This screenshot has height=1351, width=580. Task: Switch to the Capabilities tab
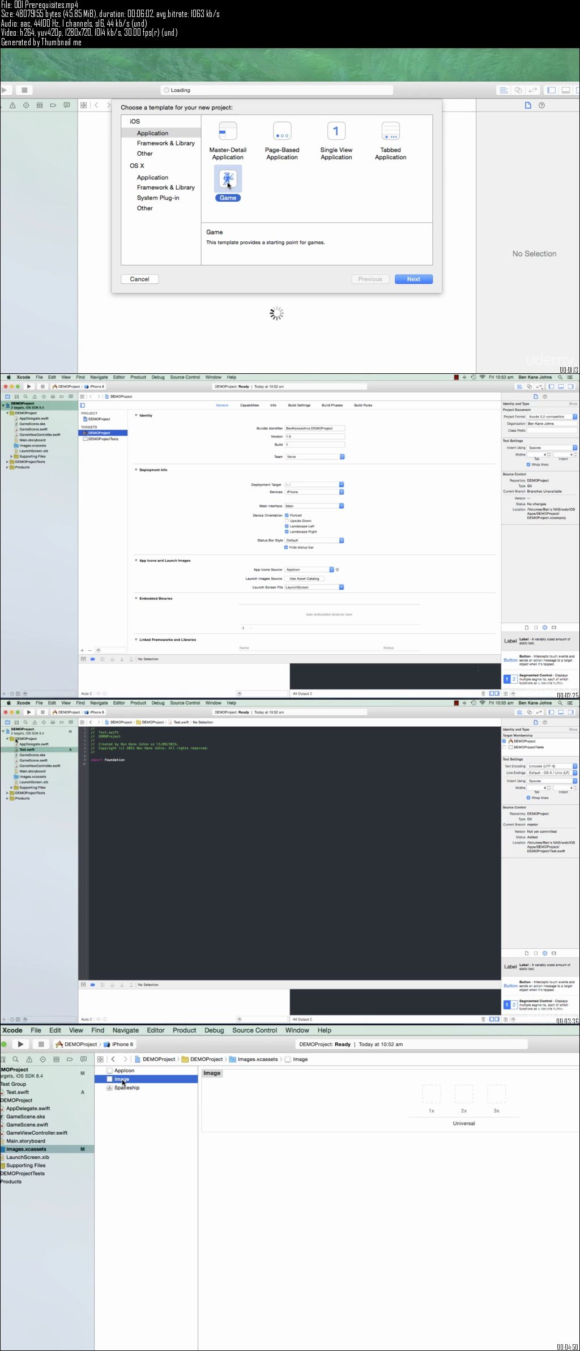point(249,405)
